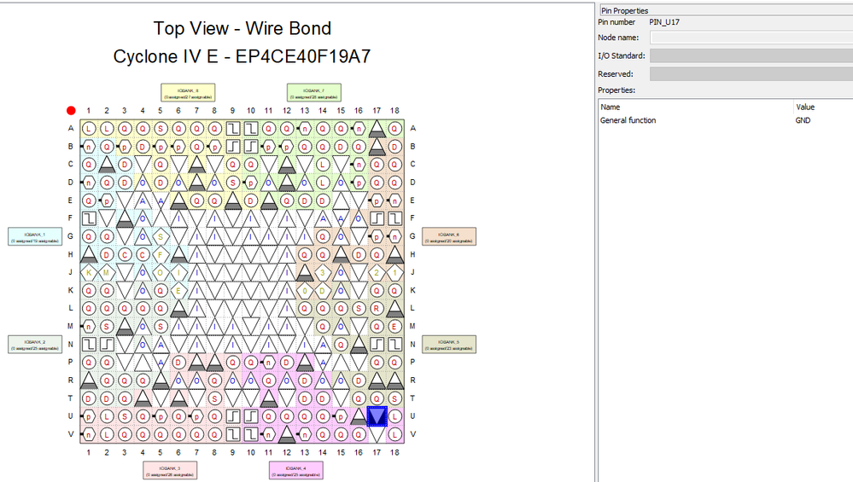Viewport: 853px width, 482px height.
Task: Click the Pin Properties panel title
Action: (624, 10)
